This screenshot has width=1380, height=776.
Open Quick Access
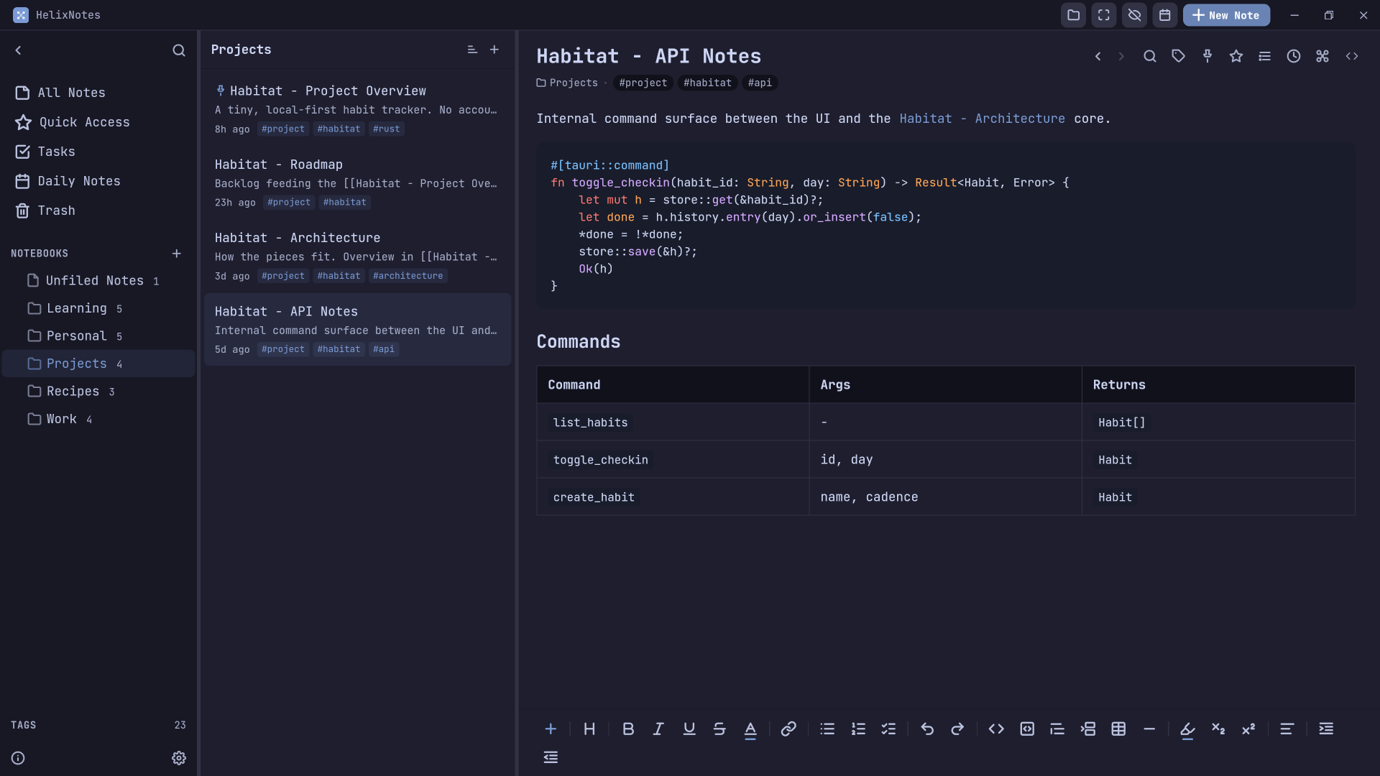[x=98, y=122]
